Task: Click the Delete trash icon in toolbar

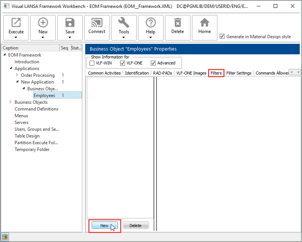Action: (x=178, y=22)
